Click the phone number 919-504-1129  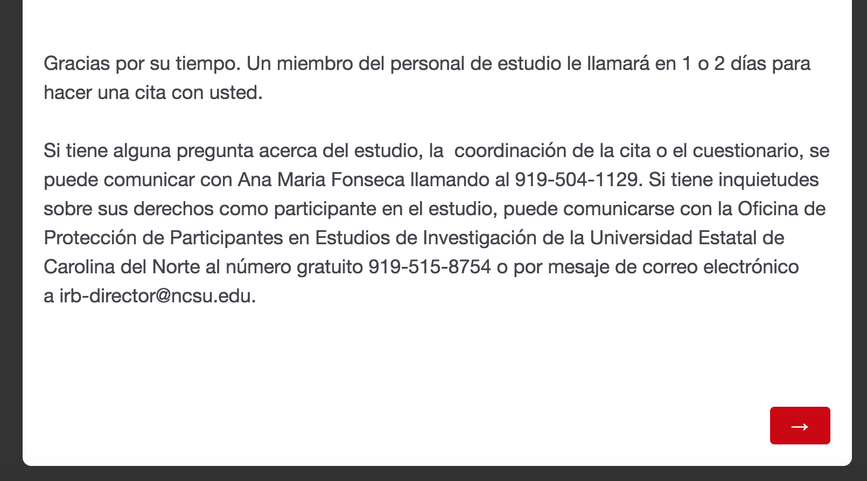576,180
